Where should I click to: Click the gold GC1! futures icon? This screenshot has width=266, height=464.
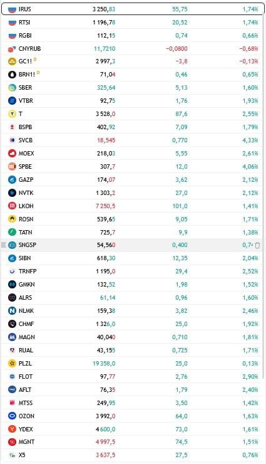point(12,61)
